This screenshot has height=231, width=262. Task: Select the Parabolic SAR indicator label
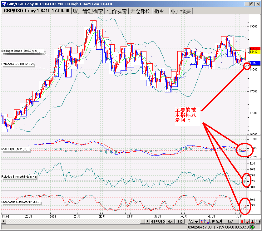17,64
